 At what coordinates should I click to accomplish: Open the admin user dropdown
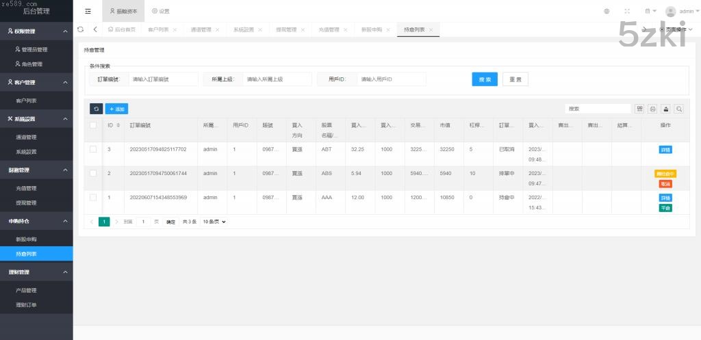click(x=680, y=11)
